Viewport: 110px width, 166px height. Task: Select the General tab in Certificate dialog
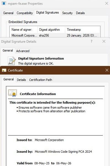tap(9, 79)
